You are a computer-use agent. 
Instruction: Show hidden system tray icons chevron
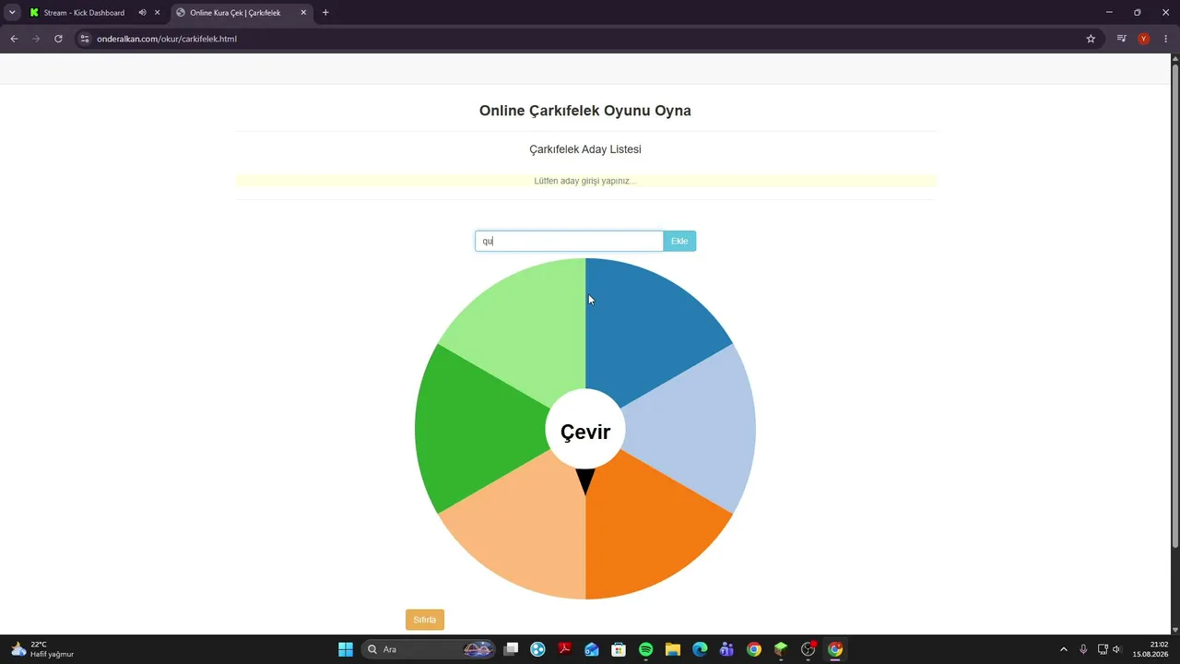(1064, 649)
